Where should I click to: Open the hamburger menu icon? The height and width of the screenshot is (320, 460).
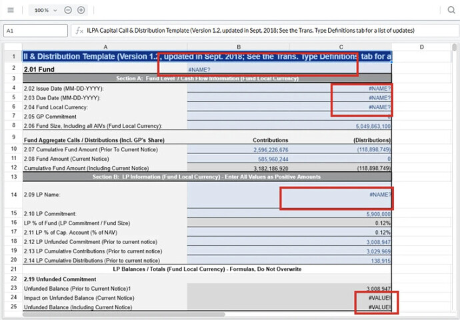11,10
